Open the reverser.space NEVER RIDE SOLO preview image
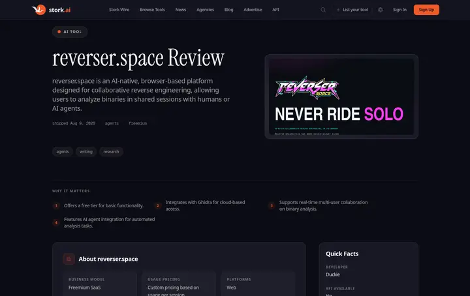This screenshot has width=470, height=296. 341,96
